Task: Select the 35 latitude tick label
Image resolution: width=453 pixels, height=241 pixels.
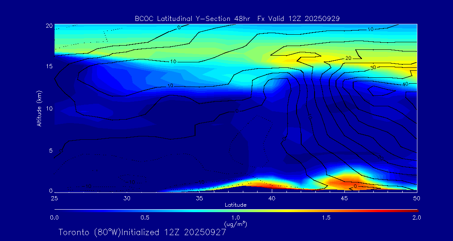Action: 199,198
